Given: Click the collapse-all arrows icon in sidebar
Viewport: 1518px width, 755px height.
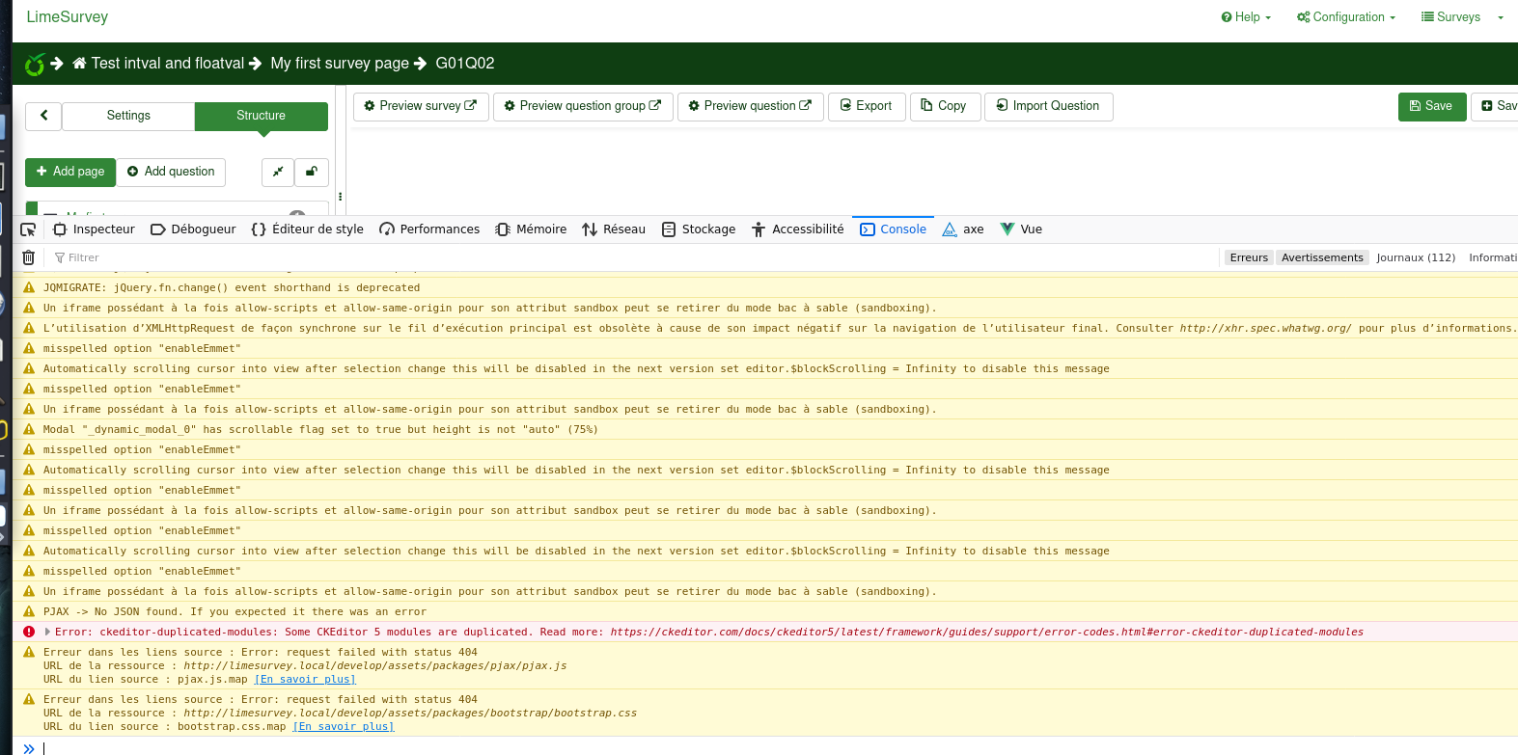Looking at the screenshot, I should [x=278, y=172].
